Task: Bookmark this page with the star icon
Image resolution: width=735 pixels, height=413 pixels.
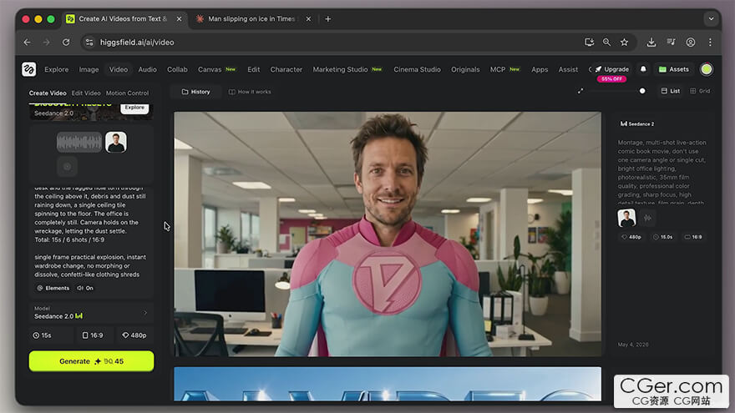Action: tap(625, 43)
